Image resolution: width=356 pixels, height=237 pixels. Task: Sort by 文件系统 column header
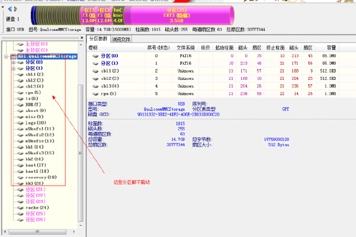point(185,48)
